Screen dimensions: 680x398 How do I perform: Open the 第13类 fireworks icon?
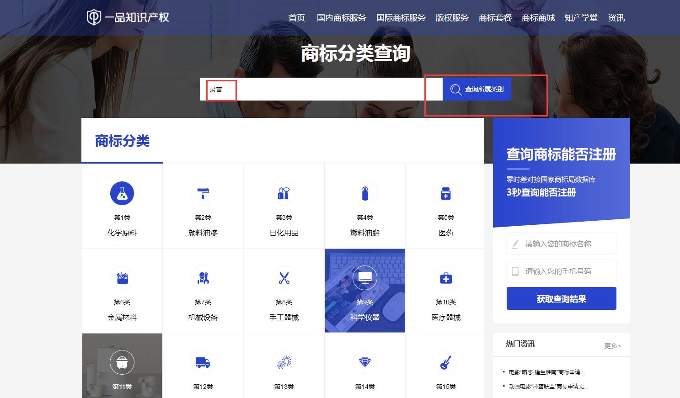click(x=284, y=362)
